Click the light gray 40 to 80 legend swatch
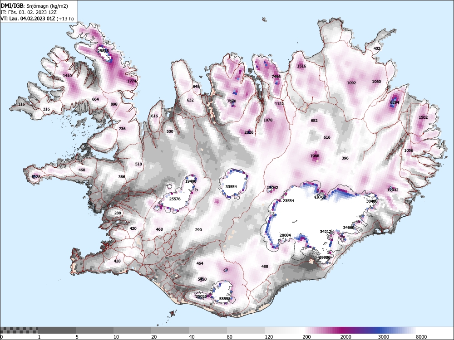 (208, 330)
